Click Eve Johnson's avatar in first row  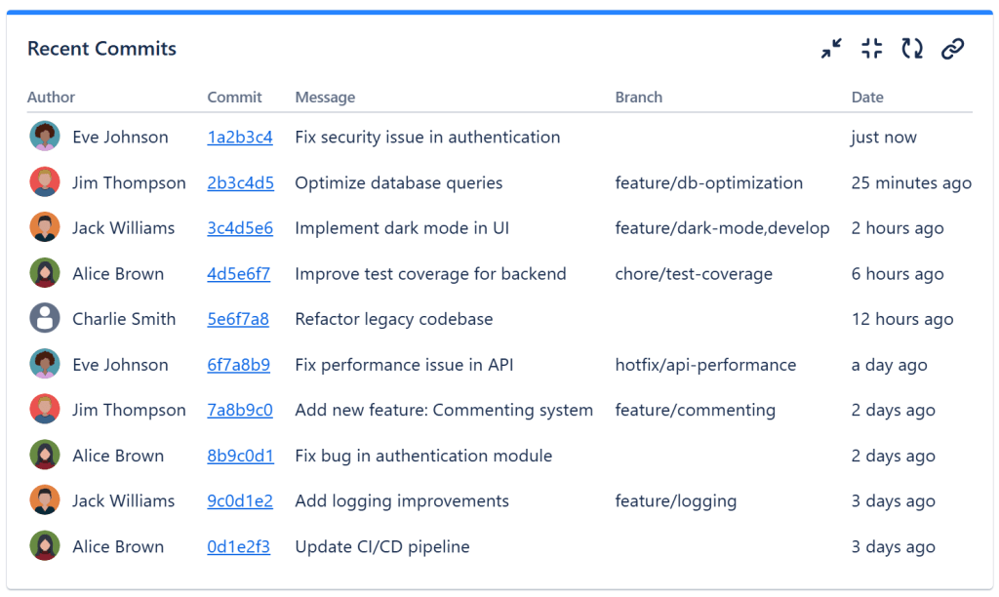coord(45,137)
